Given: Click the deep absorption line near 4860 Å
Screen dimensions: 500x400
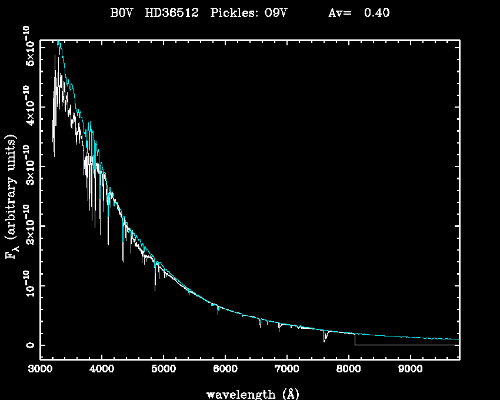Looking at the screenshot, I should point(155,282).
